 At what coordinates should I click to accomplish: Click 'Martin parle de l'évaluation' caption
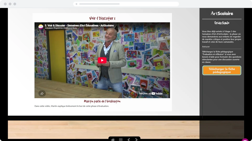(102, 101)
